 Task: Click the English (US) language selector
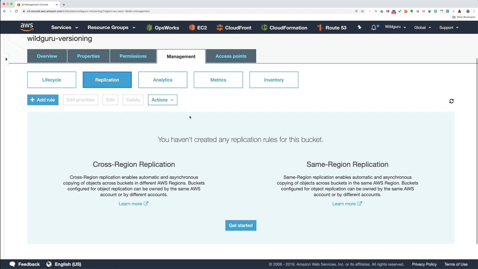(68, 264)
